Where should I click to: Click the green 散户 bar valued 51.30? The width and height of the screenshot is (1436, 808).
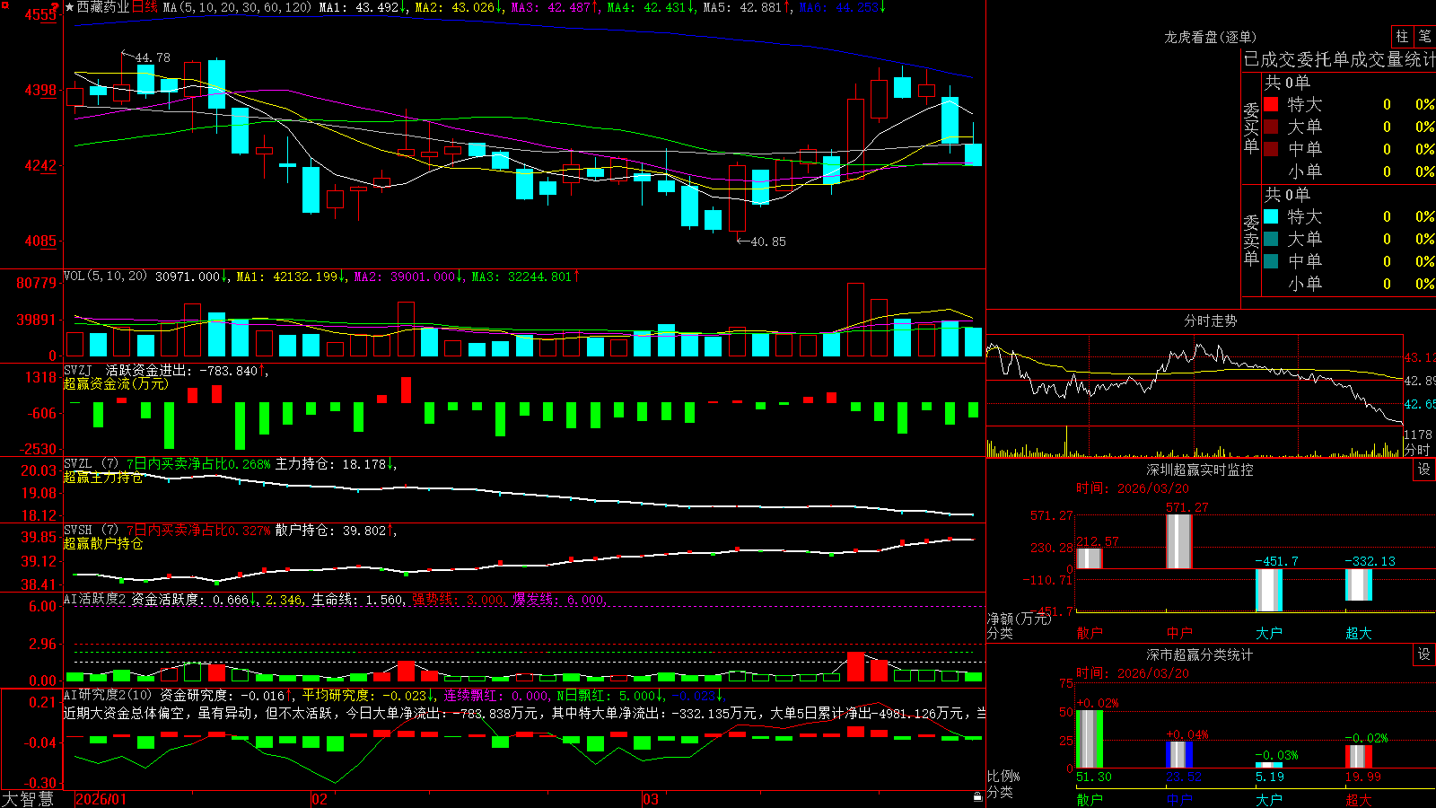1089,739
